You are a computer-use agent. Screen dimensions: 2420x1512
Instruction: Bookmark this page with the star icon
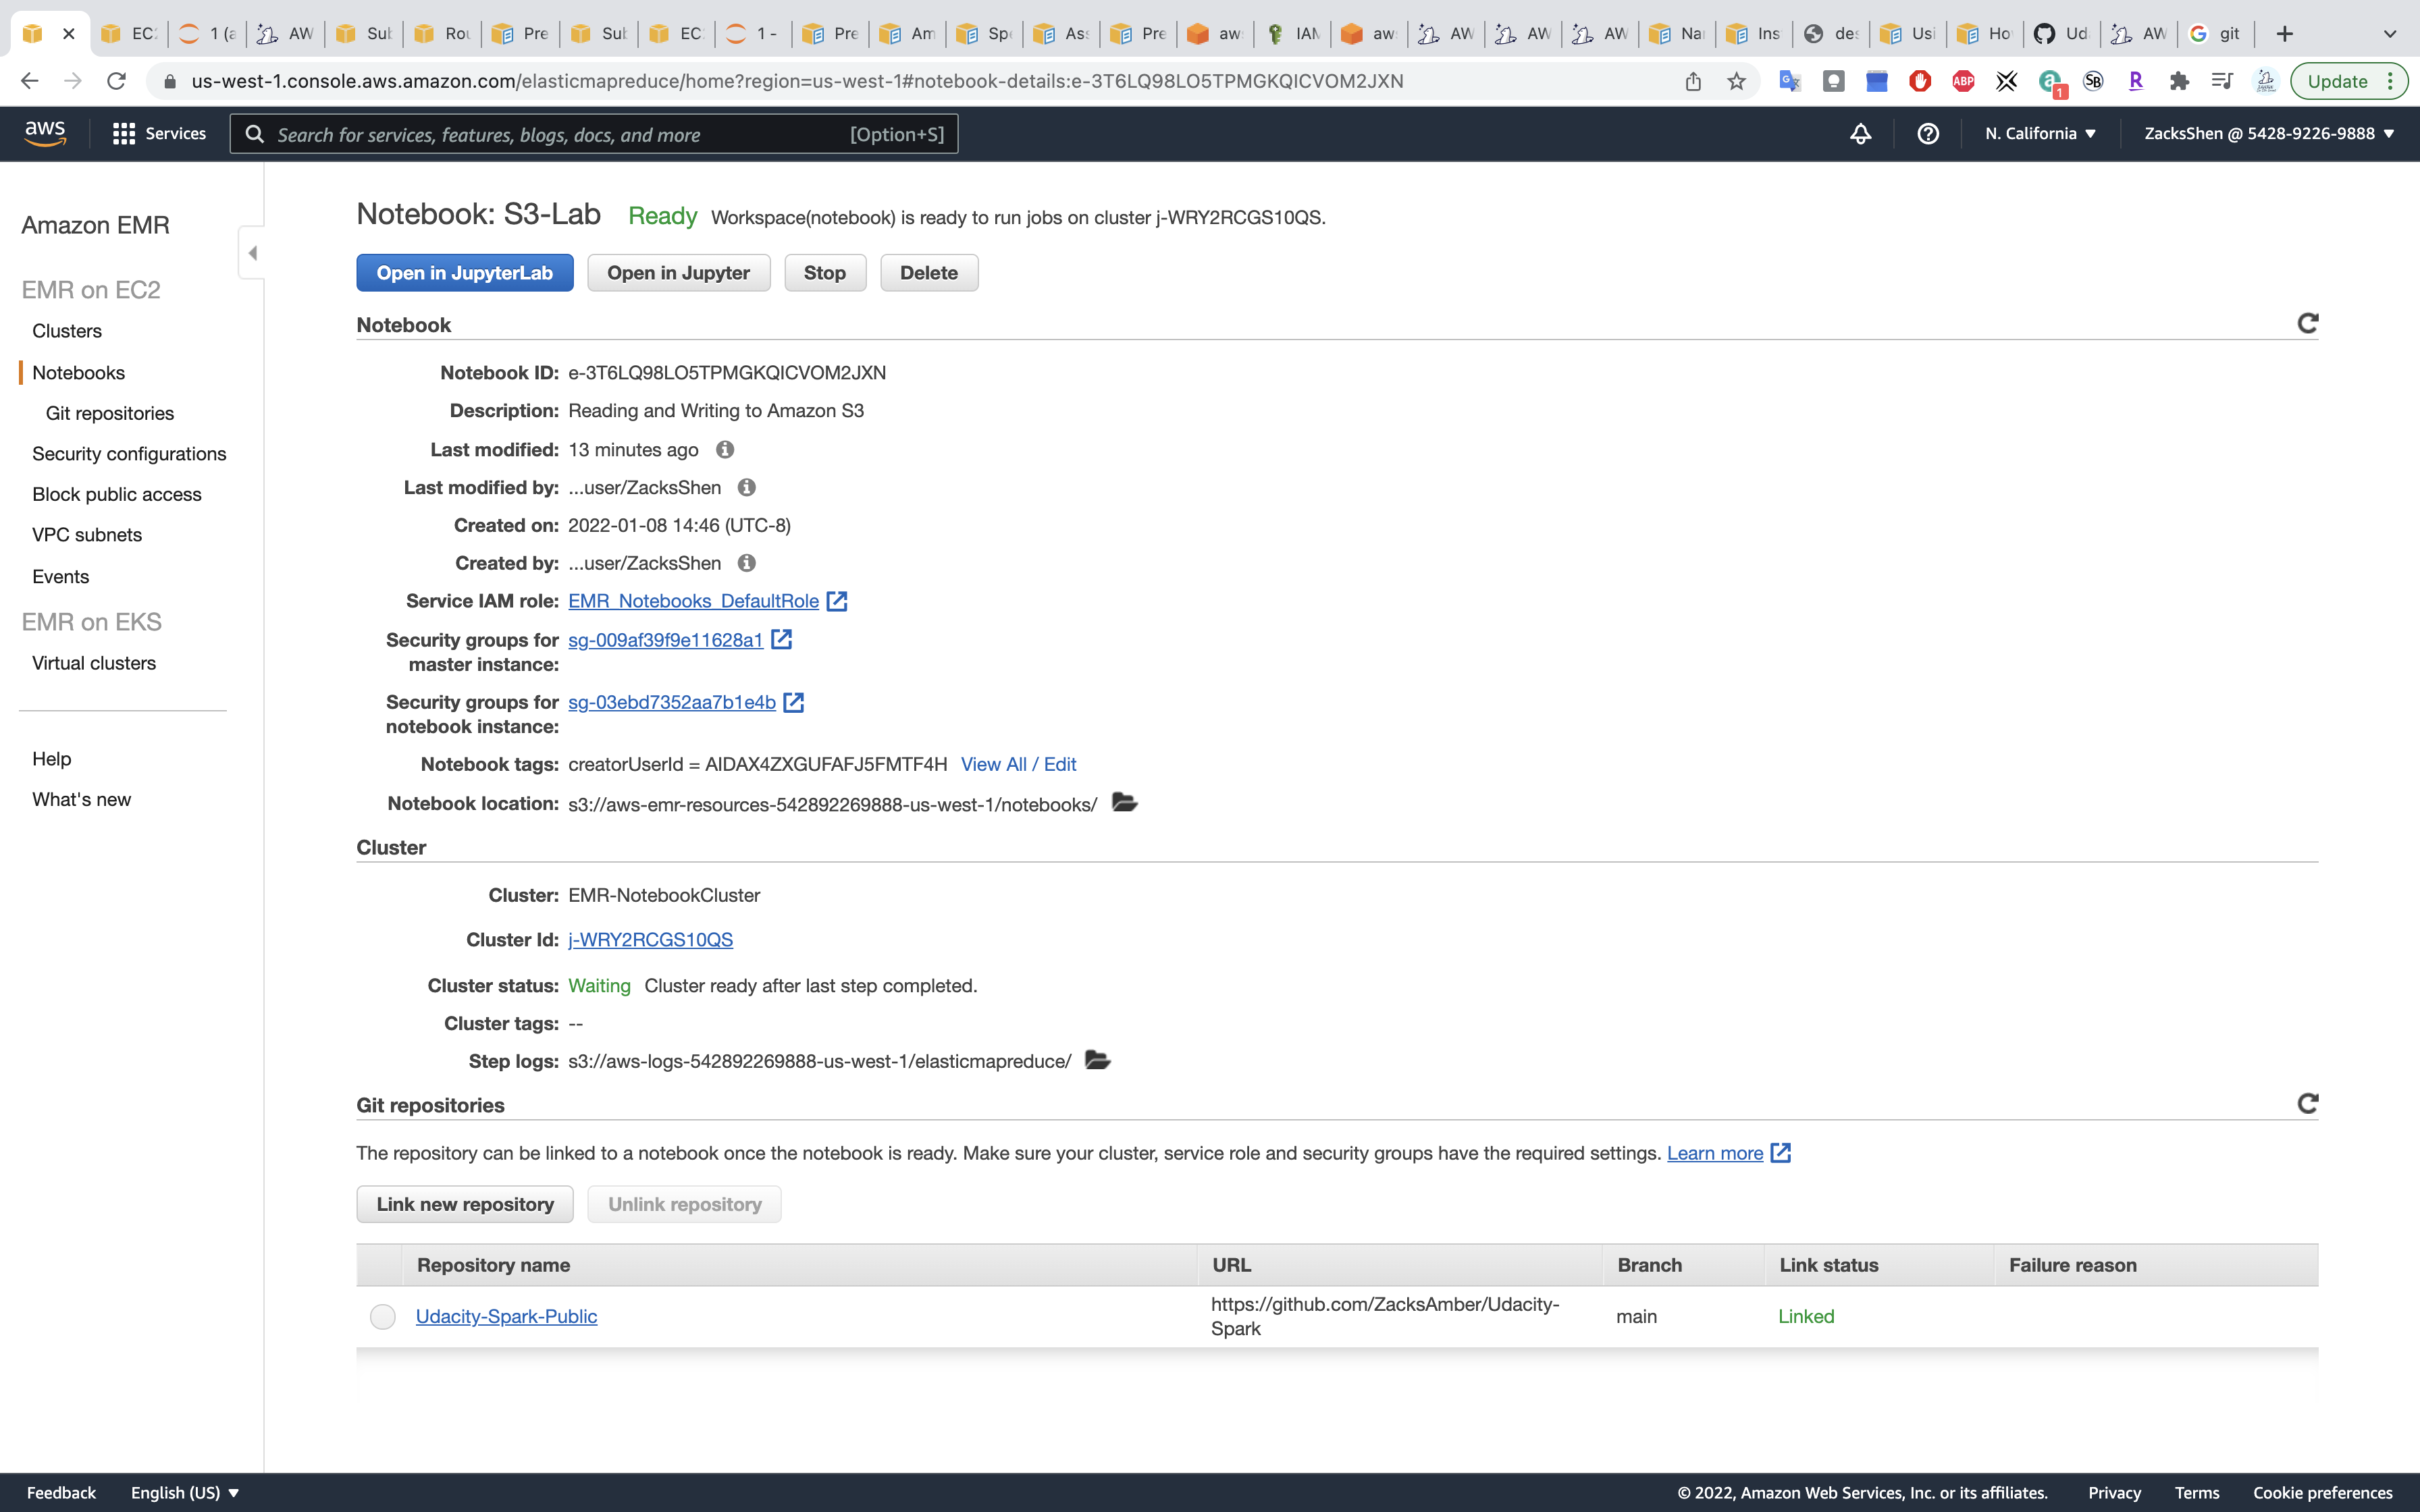tap(1736, 82)
